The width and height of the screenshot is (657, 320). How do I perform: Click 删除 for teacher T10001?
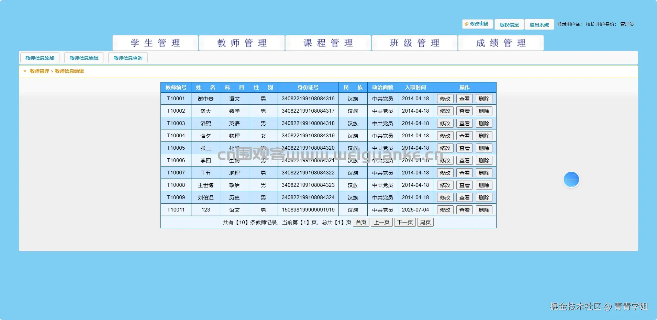point(484,99)
